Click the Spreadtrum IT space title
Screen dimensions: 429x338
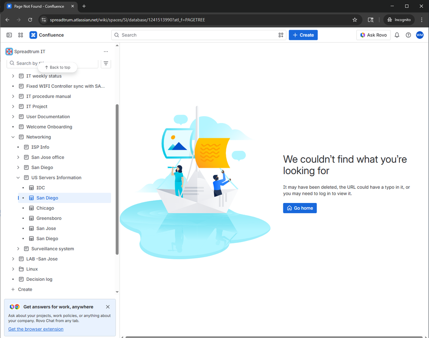(30, 52)
